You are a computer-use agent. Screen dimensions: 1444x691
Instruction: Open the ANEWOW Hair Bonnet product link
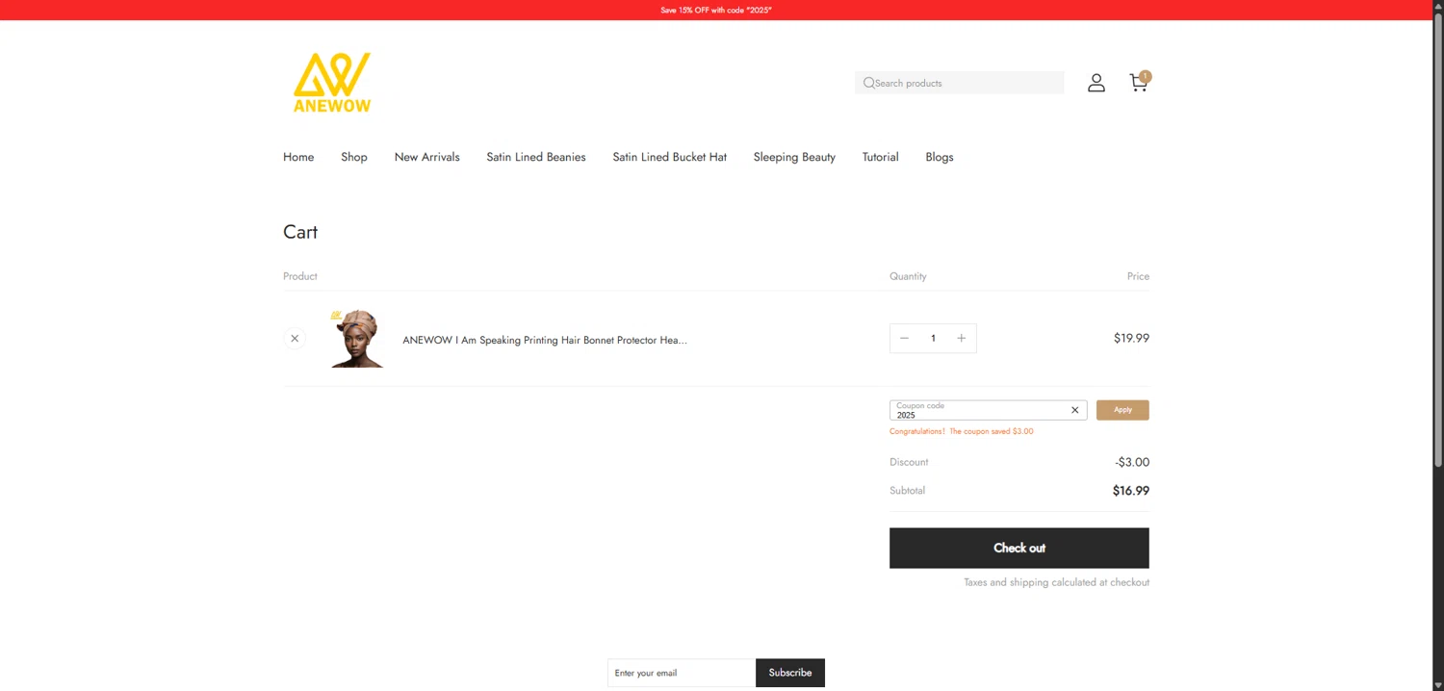pos(545,340)
